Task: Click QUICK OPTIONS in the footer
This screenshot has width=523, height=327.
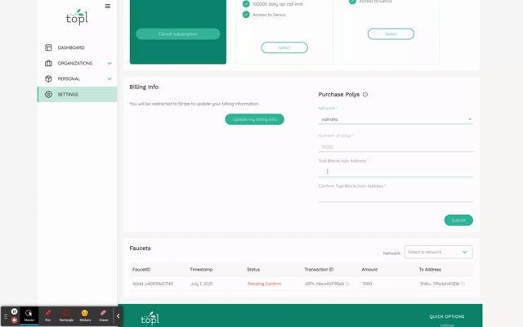Action: tap(447, 316)
